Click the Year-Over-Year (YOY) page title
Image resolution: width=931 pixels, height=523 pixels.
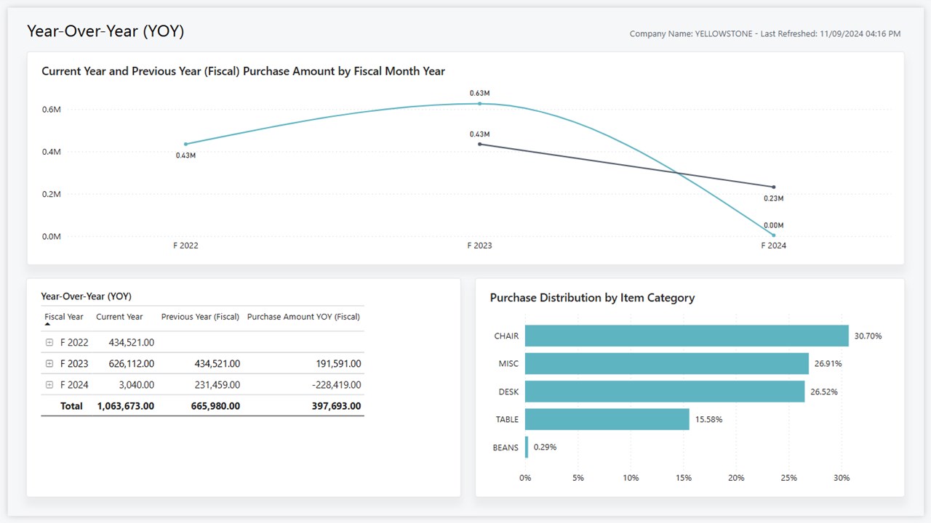[x=105, y=31]
